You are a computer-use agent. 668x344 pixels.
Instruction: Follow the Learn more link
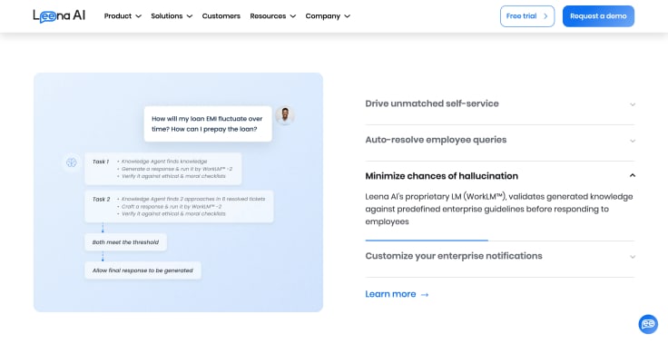(x=397, y=294)
